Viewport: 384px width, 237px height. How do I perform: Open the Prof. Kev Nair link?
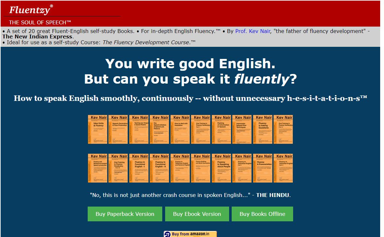pos(253,31)
